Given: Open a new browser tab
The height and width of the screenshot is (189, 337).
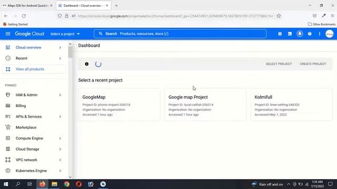Looking at the screenshot, I should [116, 6].
